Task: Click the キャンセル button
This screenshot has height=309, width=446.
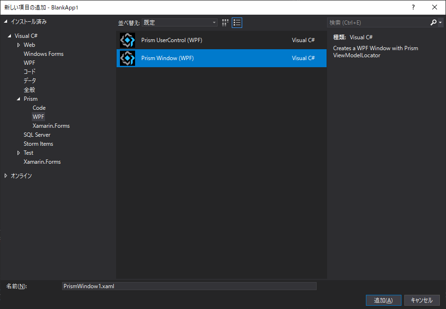Action: click(x=422, y=300)
